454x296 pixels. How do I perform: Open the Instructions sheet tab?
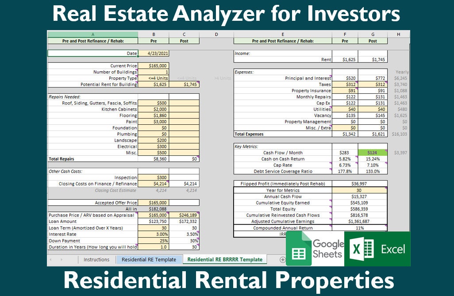click(x=96, y=260)
